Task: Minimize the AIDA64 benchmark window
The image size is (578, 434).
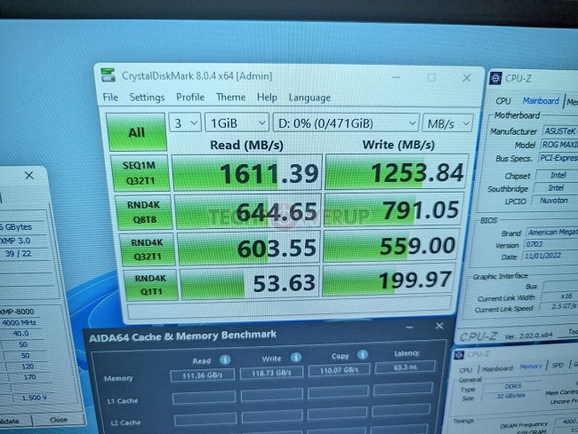Action: [409, 327]
